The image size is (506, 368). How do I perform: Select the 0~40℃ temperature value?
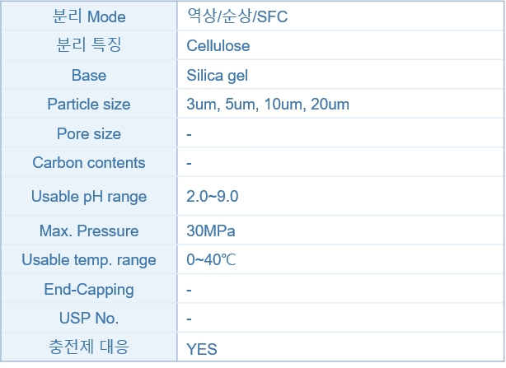(x=211, y=260)
